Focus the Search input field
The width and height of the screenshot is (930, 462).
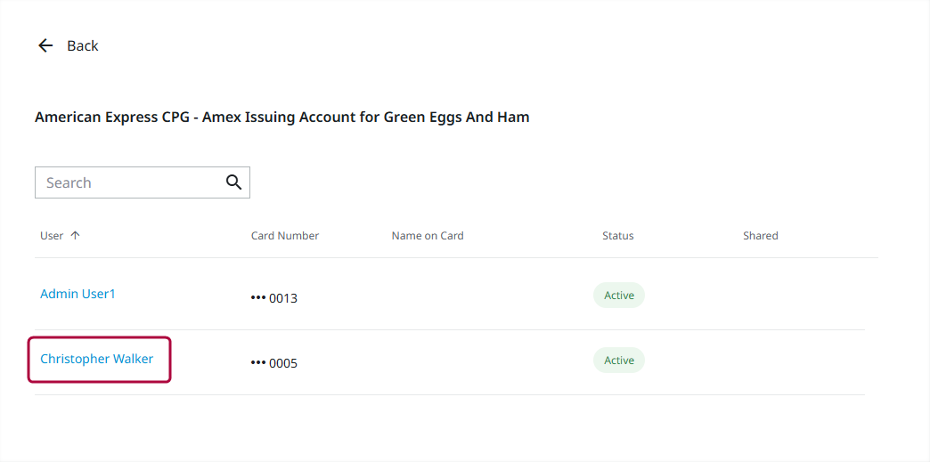[129, 182]
